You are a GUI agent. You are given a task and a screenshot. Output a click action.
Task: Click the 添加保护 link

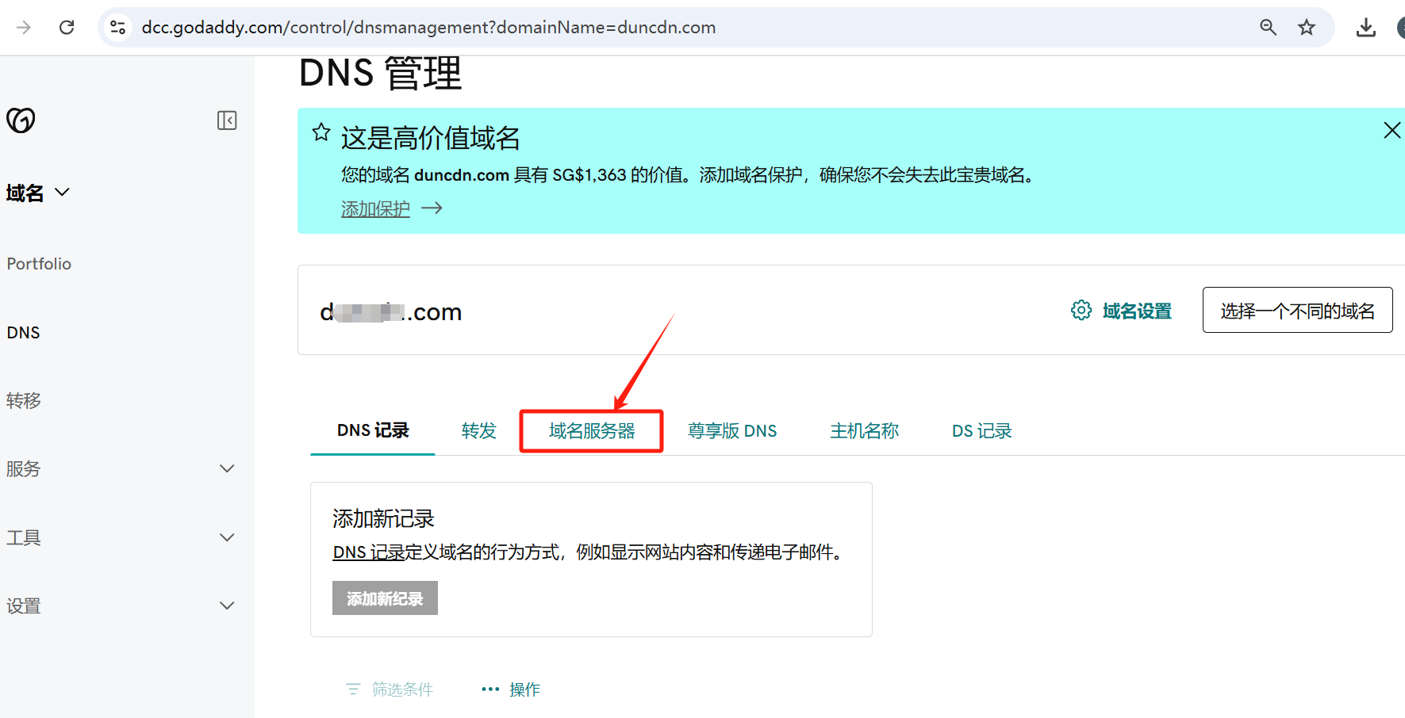point(375,208)
